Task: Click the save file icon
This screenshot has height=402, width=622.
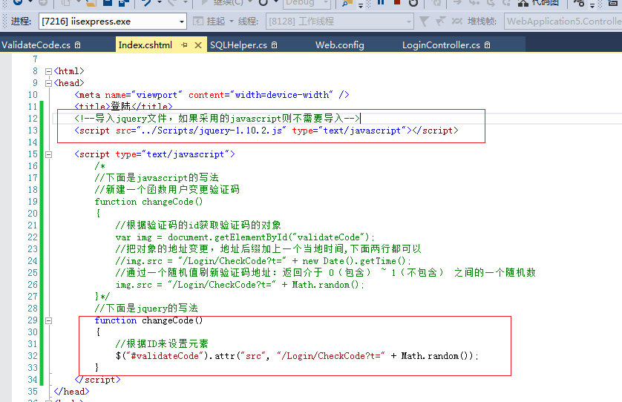Action: click(x=108, y=2)
